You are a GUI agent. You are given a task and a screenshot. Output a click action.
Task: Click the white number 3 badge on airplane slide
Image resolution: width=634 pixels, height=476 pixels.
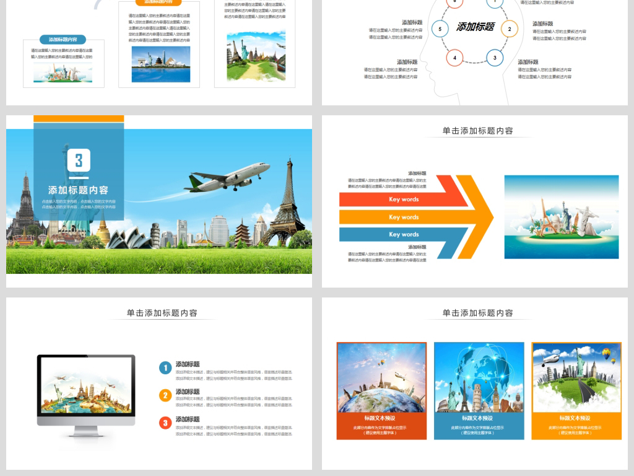click(79, 161)
